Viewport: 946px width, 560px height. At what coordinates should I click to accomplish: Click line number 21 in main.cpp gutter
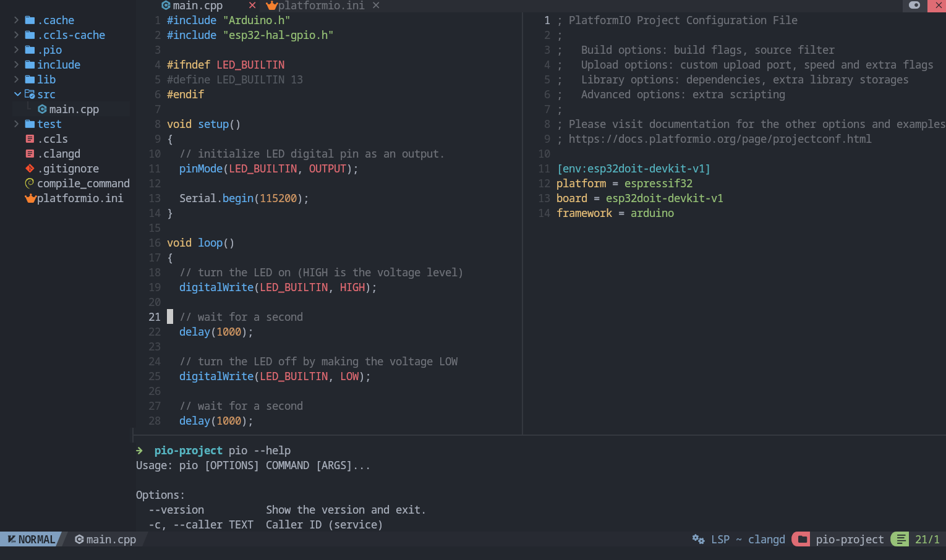point(155,317)
